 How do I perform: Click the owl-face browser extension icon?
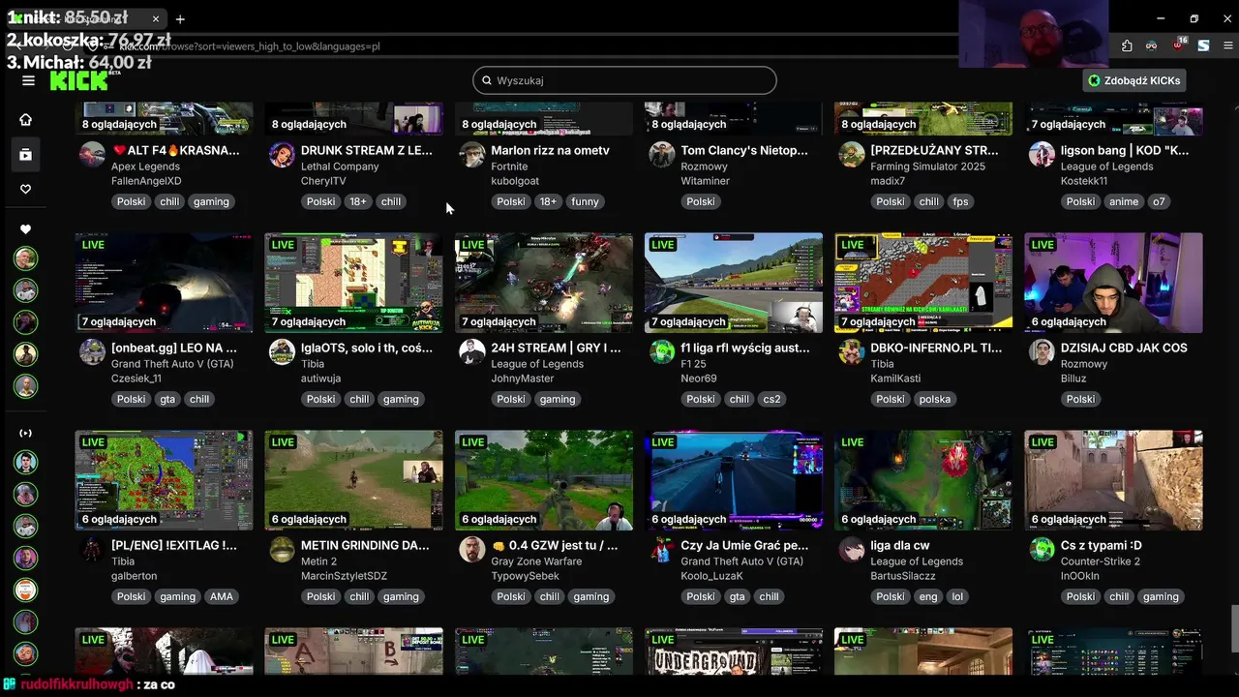click(x=1152, y=45)
